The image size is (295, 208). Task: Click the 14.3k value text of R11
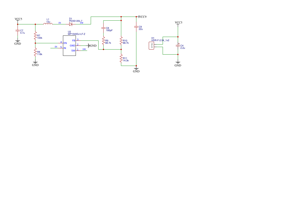pos(126,61)
